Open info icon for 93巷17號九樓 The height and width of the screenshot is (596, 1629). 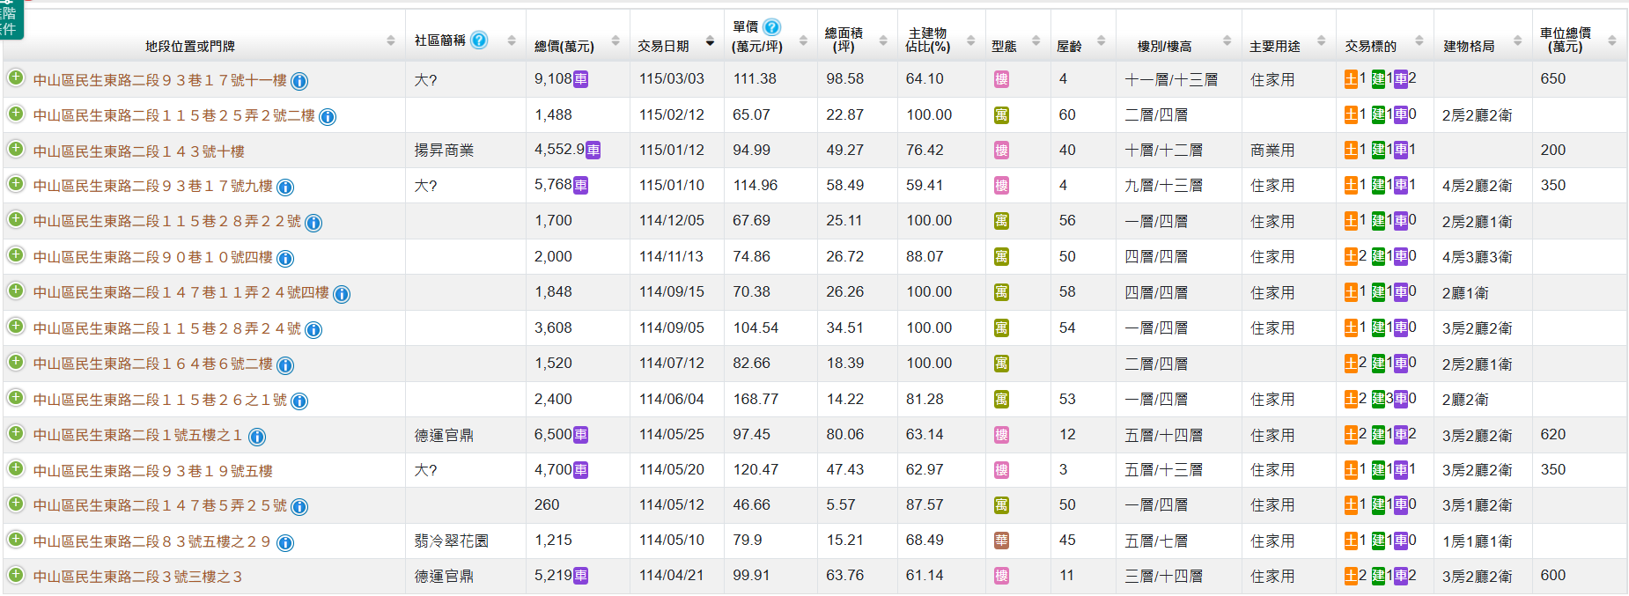[x=285, y=188]
